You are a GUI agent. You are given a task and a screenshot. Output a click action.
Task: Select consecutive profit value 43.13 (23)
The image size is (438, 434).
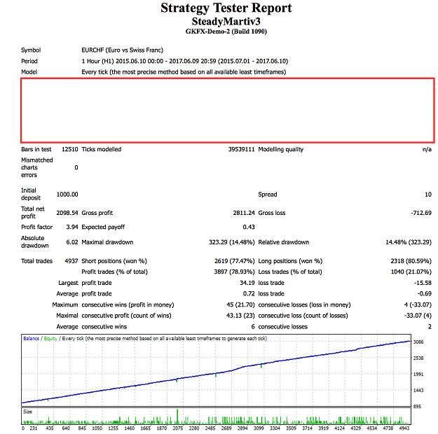[x=240, y=316]
